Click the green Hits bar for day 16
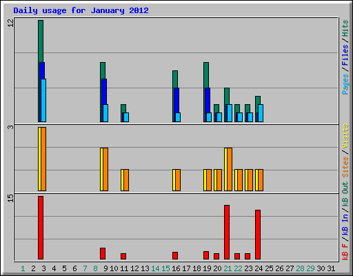 (x=175, y=79)
